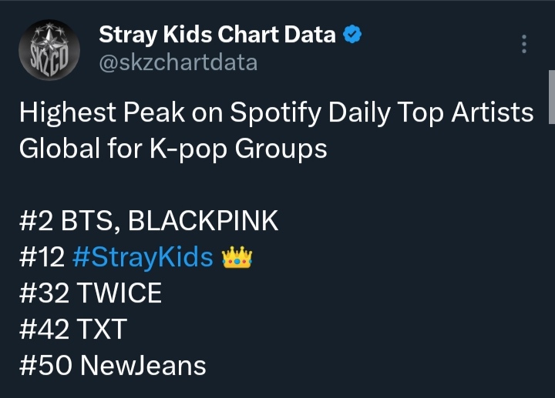This screenshot has height=398, width=555.
Task: Open the @skzchartdata handle
Action: click(x=178, y=63)
